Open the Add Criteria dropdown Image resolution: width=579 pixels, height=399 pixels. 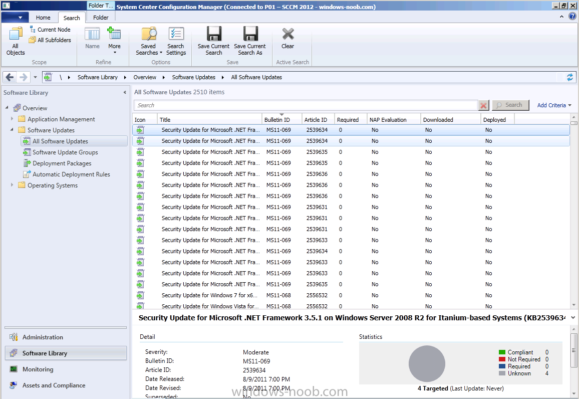[x=554, y=105]
